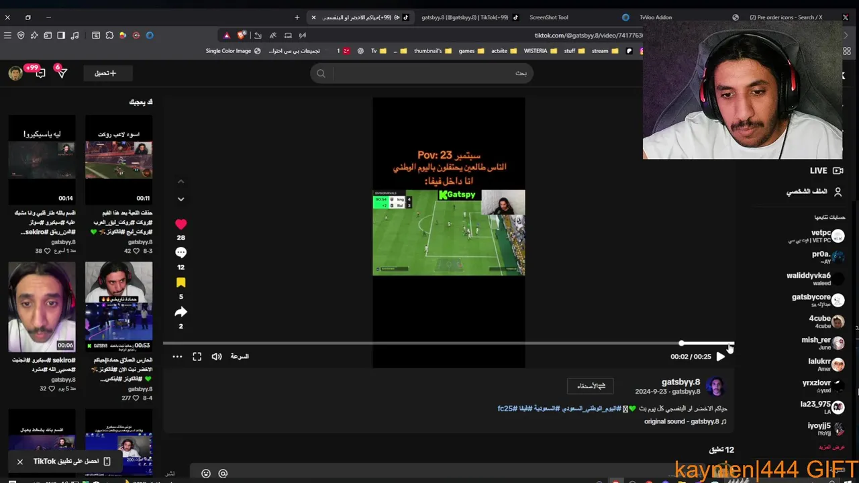Click the Brave shields lion icon
859x483 pixels.
pos(241,36)
